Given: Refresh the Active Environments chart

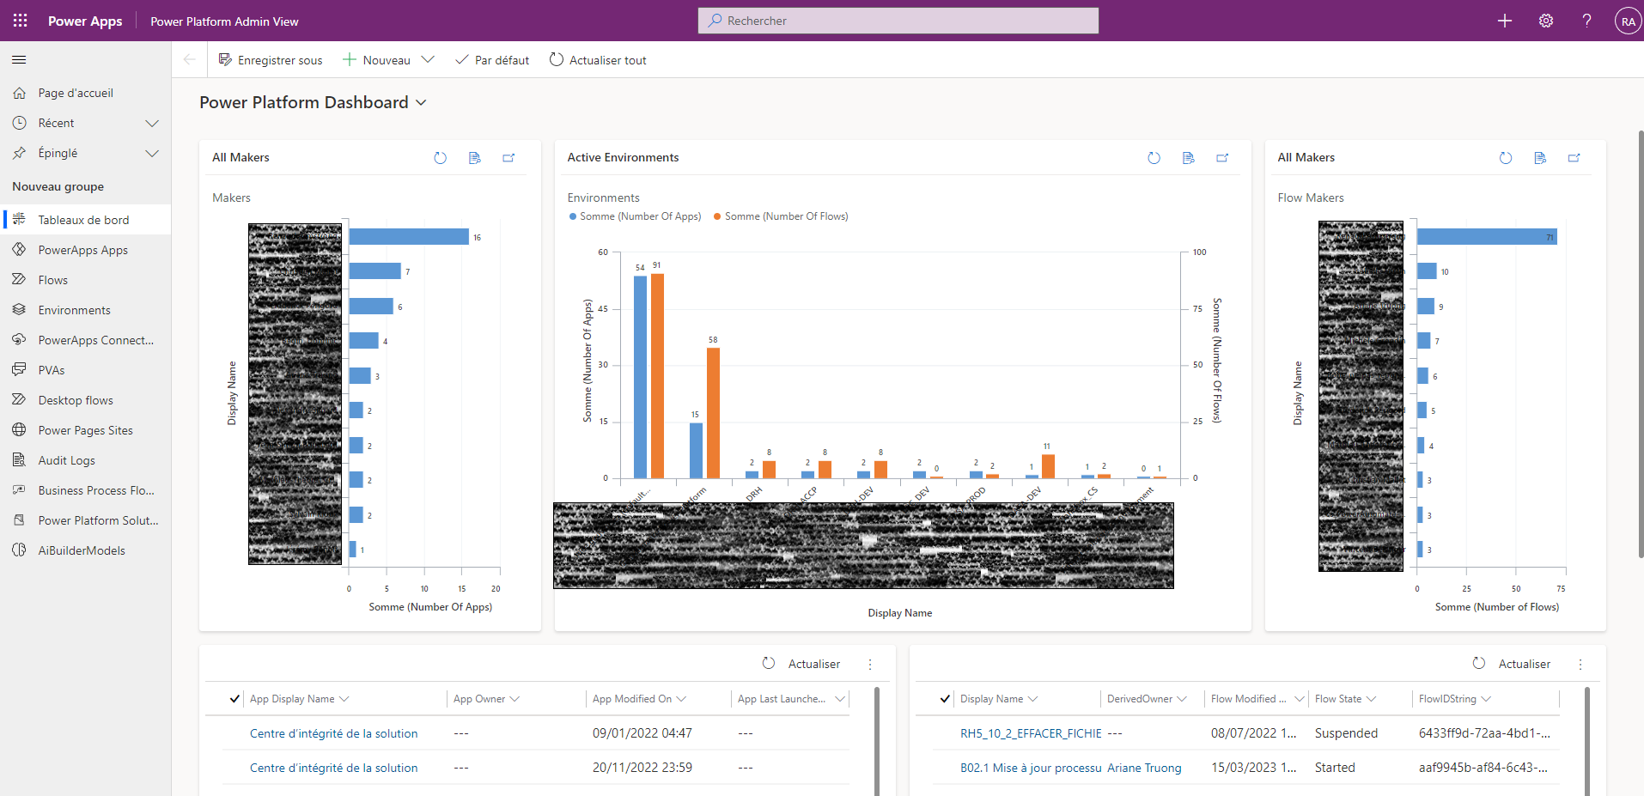Looking at the screenshot, I should coord(1154,158).
